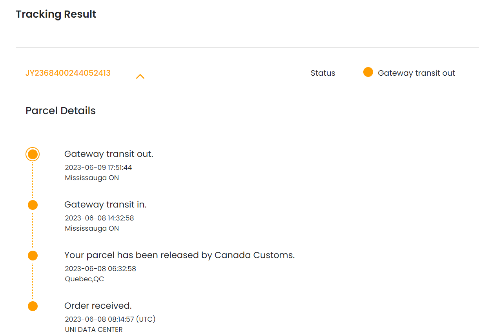Click the 2023-06-09 17:51:44 timestamp
This screenshot has height=335, width=479.
(98, 167)
